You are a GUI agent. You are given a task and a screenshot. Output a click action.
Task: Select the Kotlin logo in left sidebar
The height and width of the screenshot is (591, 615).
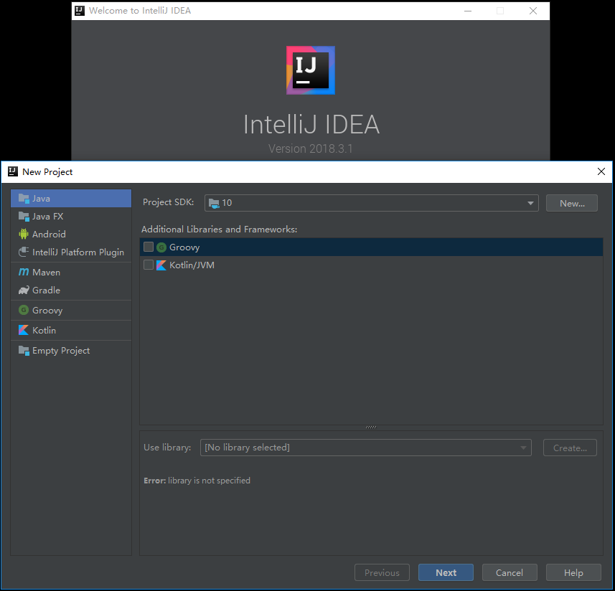tap(24, 330)
